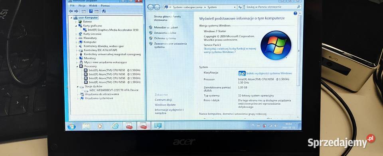Open Internet Explorer from the taskbar

click(x=115, y=126)
